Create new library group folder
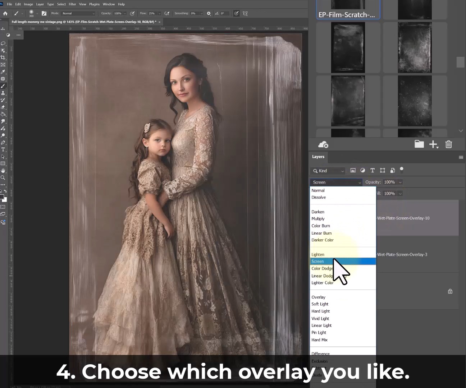Viewport: 466px width, 388px height. (419, 144)
